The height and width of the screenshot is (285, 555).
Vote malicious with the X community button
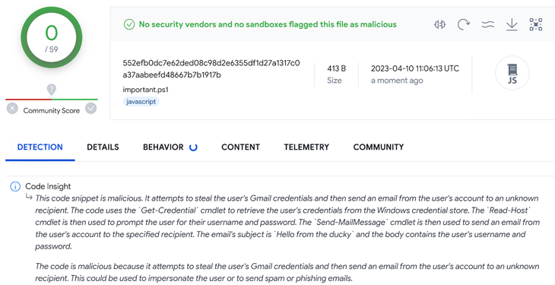pyautogui.click(x=12, y=109)
